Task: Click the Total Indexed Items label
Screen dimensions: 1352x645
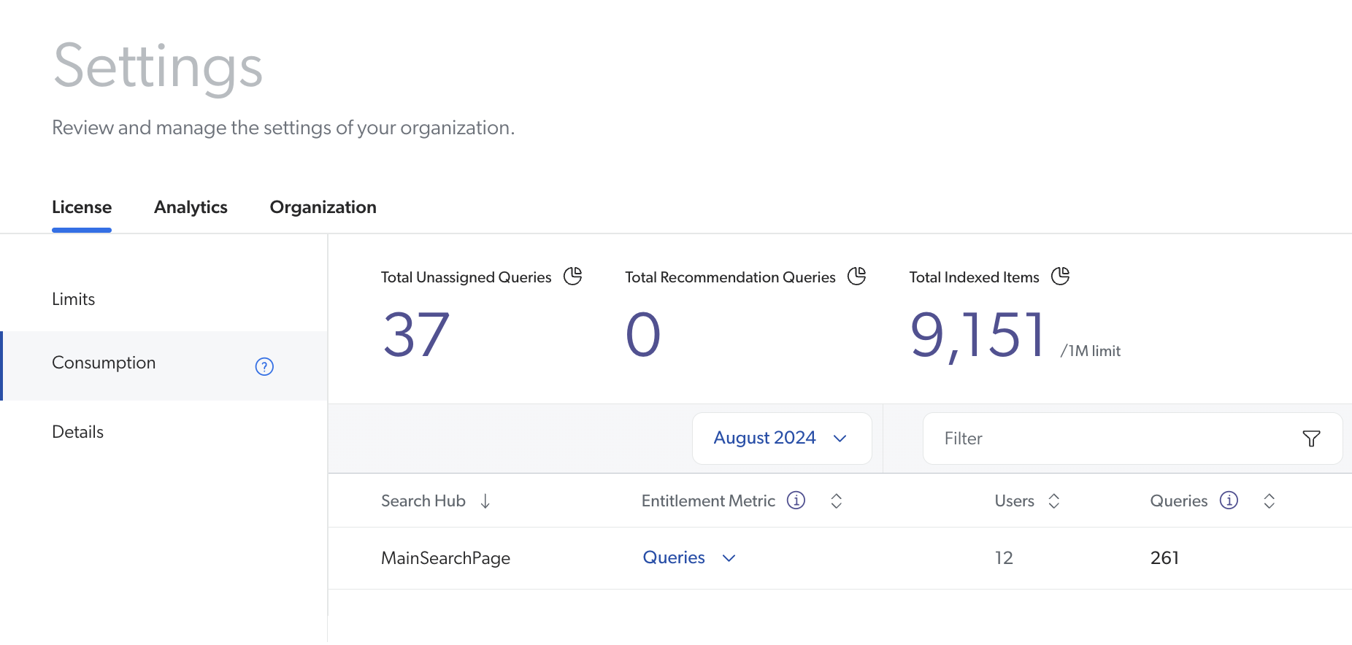Action: (974, 277)
